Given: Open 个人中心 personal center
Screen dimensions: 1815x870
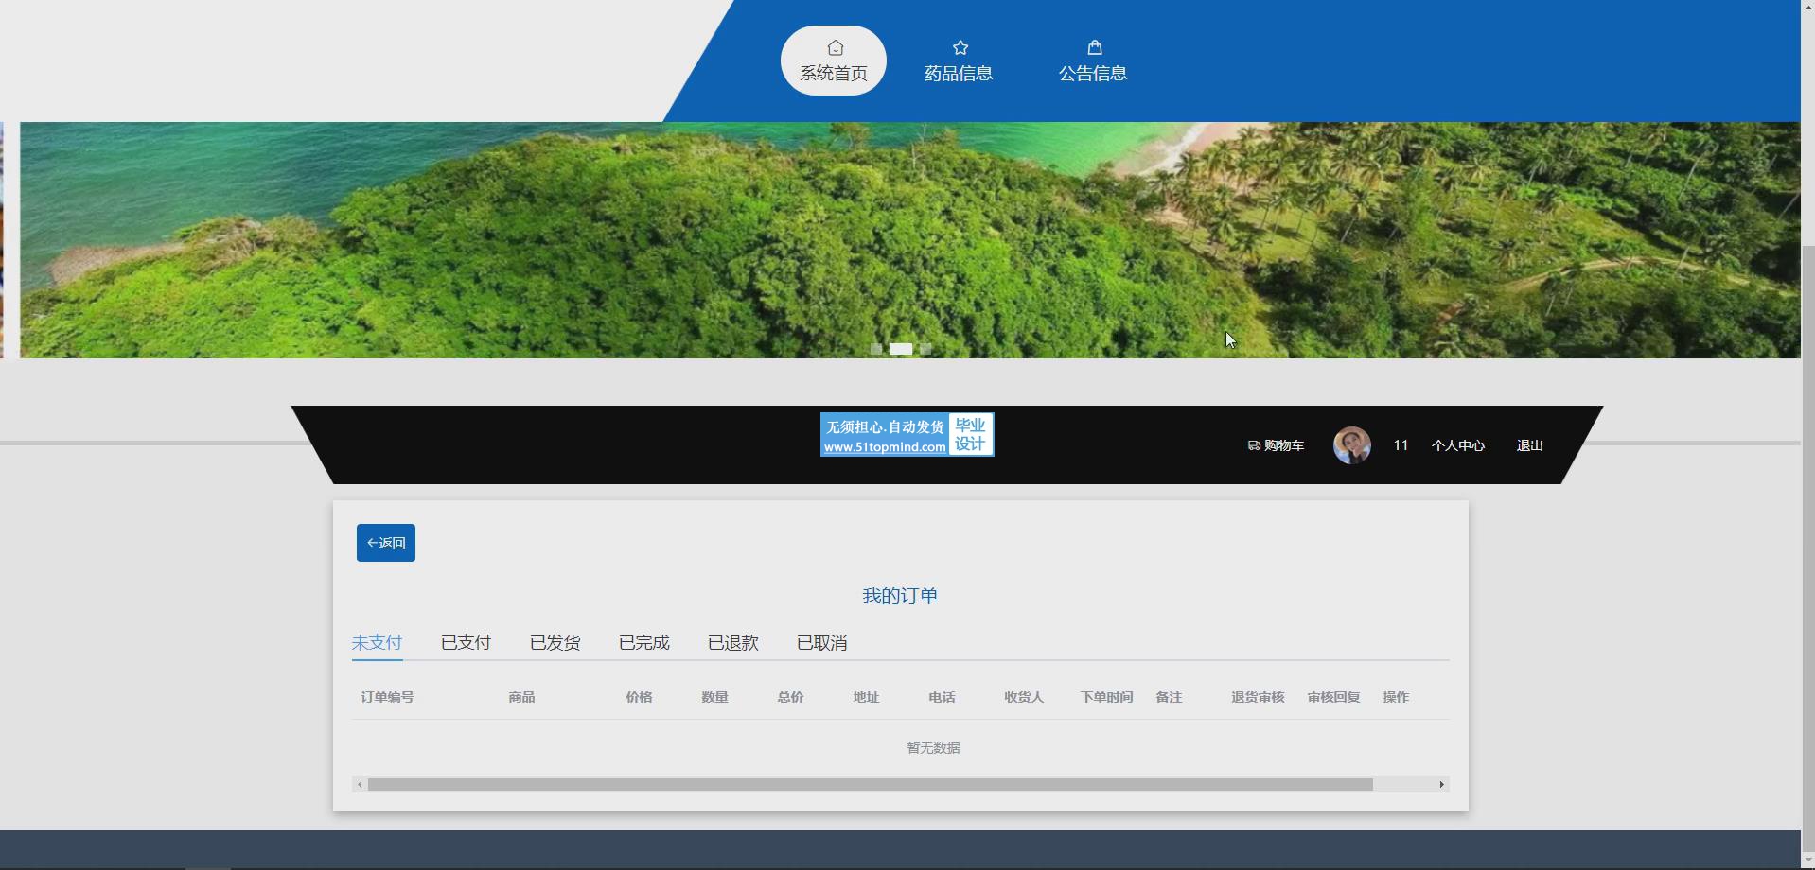Looking at the screenshot, I should pyautogui.click(x=1457, y=445).
